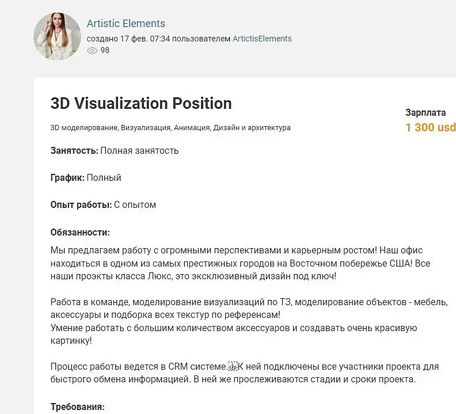Click the График field label

[67, 178]
